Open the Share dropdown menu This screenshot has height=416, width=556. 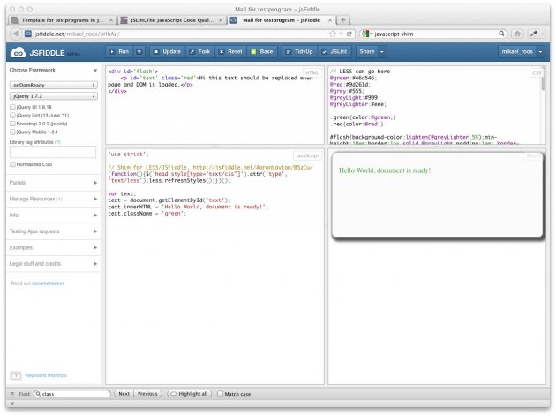(372, 52)
